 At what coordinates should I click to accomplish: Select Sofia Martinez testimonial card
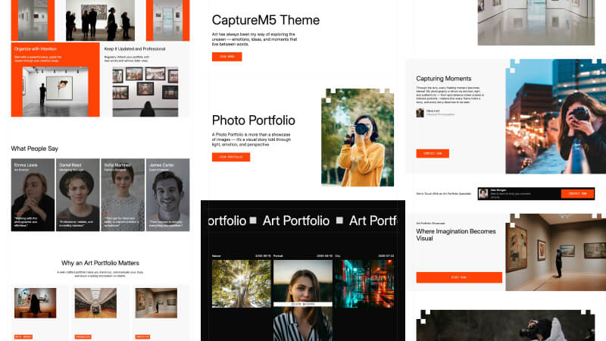pos(122,195)
